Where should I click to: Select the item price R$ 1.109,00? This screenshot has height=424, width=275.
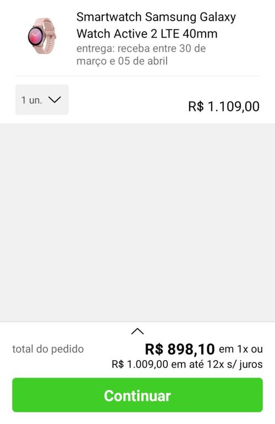tap(224, 106)
